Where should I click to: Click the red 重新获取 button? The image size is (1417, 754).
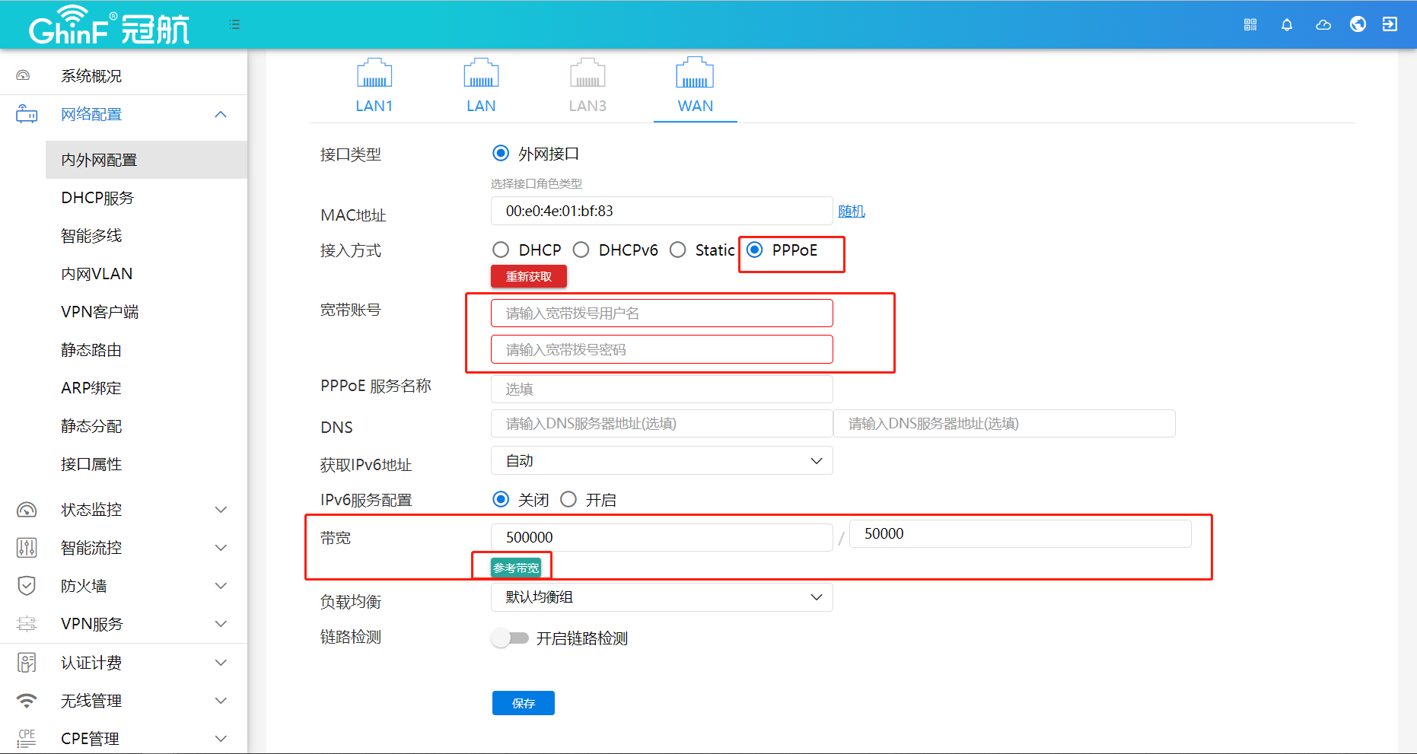pyautogui.click(x=528, y=276)
